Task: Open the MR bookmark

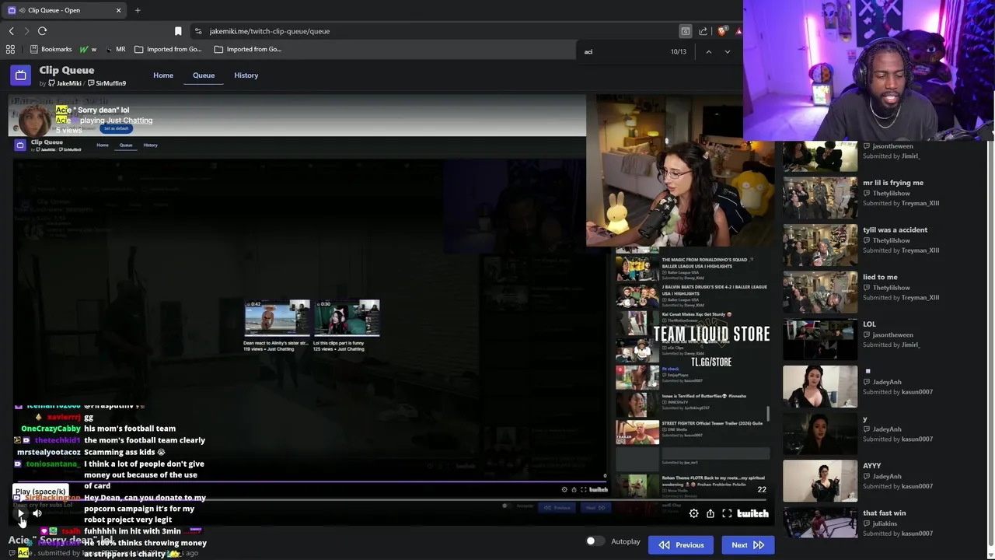Action: (x=116, y=49)
